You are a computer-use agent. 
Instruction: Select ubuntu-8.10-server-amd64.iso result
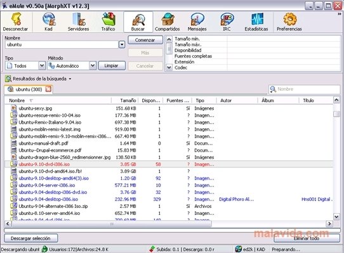click(x=50, y=213)
